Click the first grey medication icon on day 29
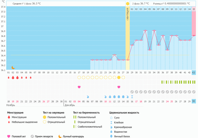The width and height of the screenshot is (198, 138). point(132,92)
